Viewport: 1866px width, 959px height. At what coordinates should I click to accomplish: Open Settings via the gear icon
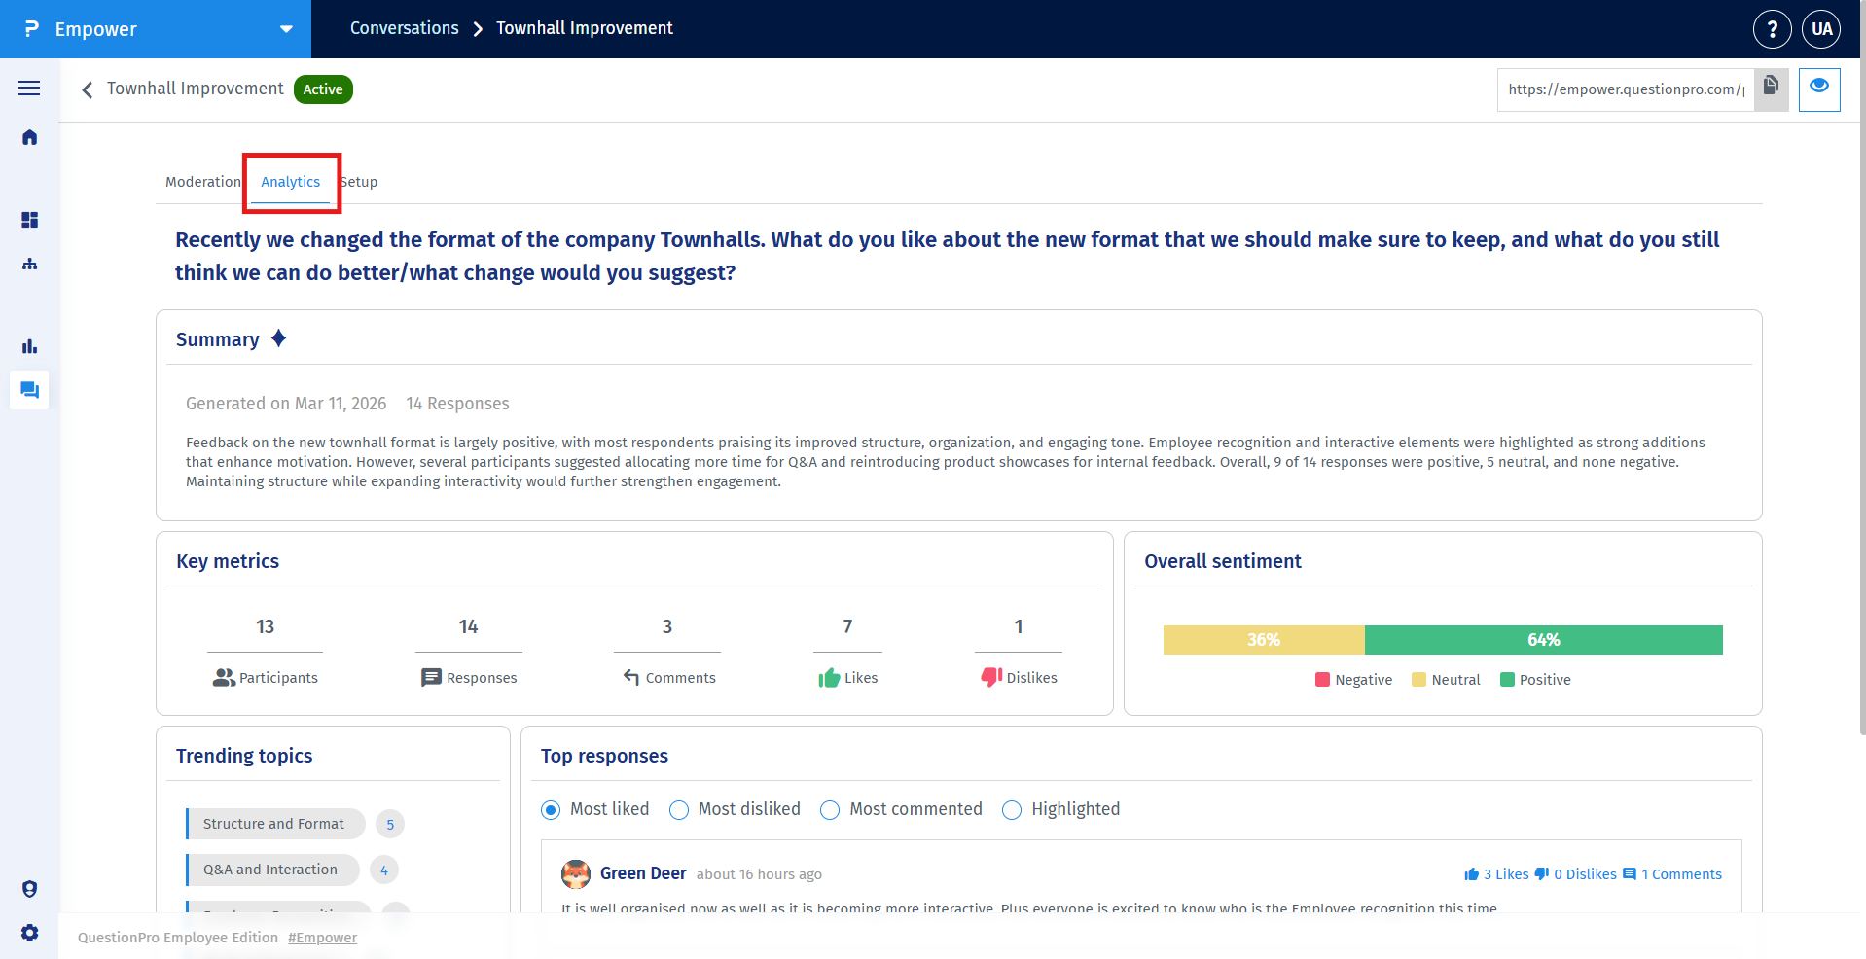tap(29, 932)
